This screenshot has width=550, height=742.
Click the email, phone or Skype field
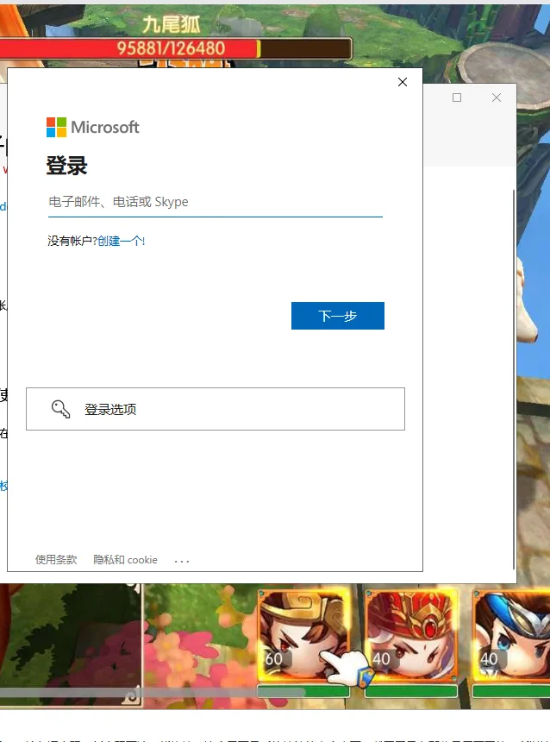(x=216, y=202)
